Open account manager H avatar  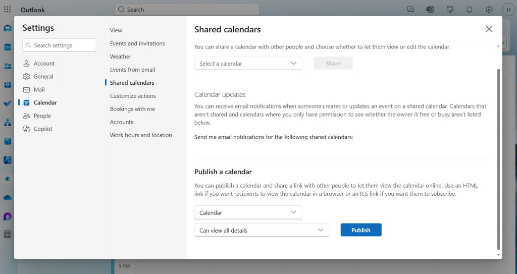[x=509, y=10]
